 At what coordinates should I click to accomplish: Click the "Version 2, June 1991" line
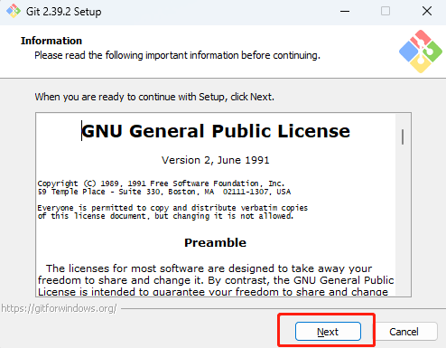tap(216, 160)
